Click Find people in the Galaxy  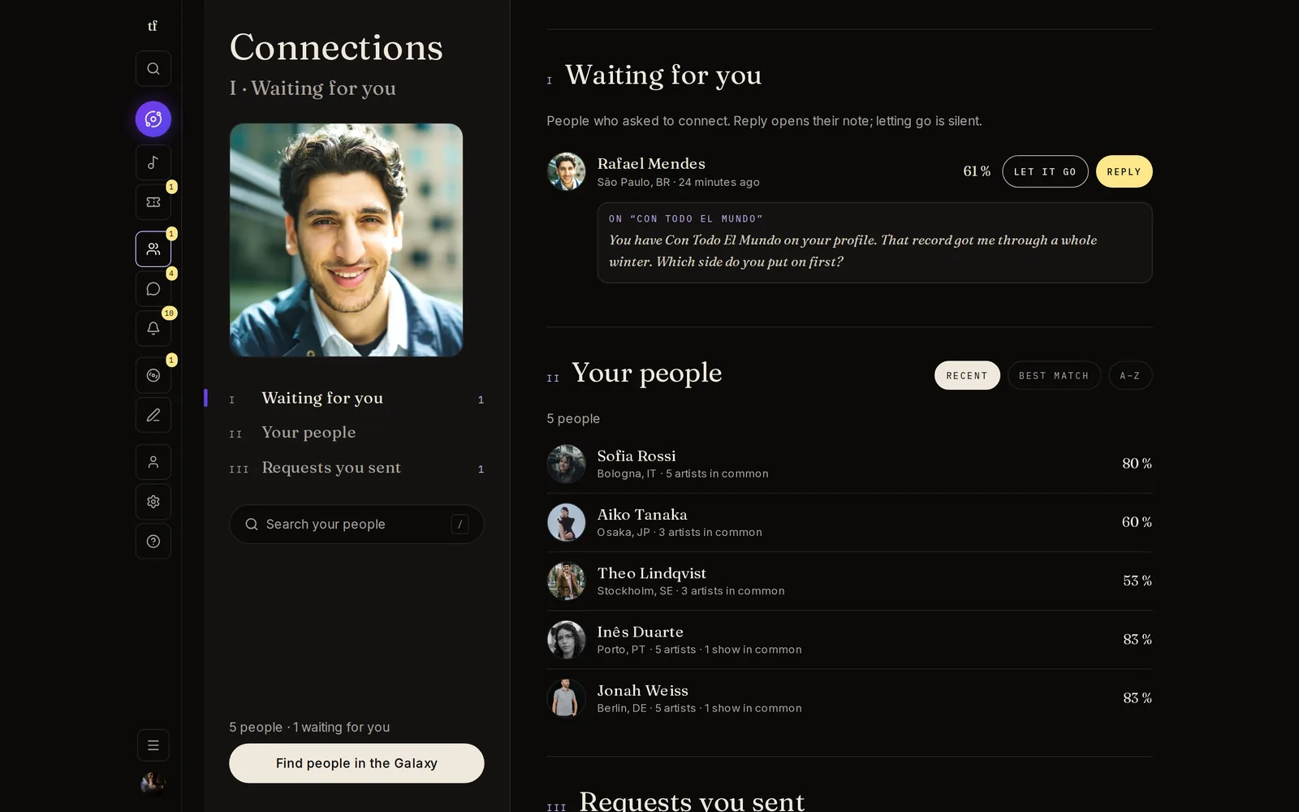click(x=356, y=763)
